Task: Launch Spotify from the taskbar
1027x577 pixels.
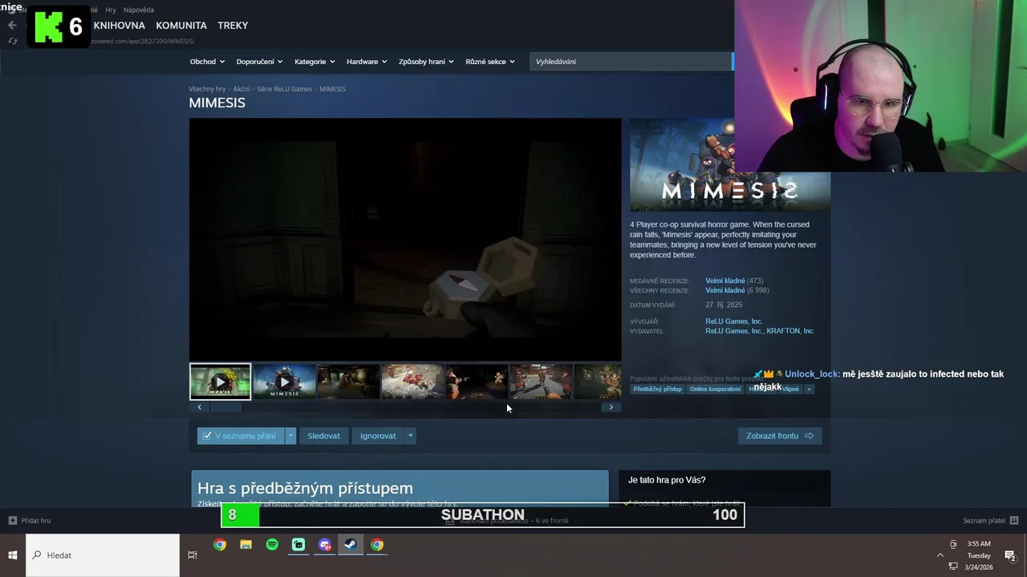Action: tap(272, 545)
